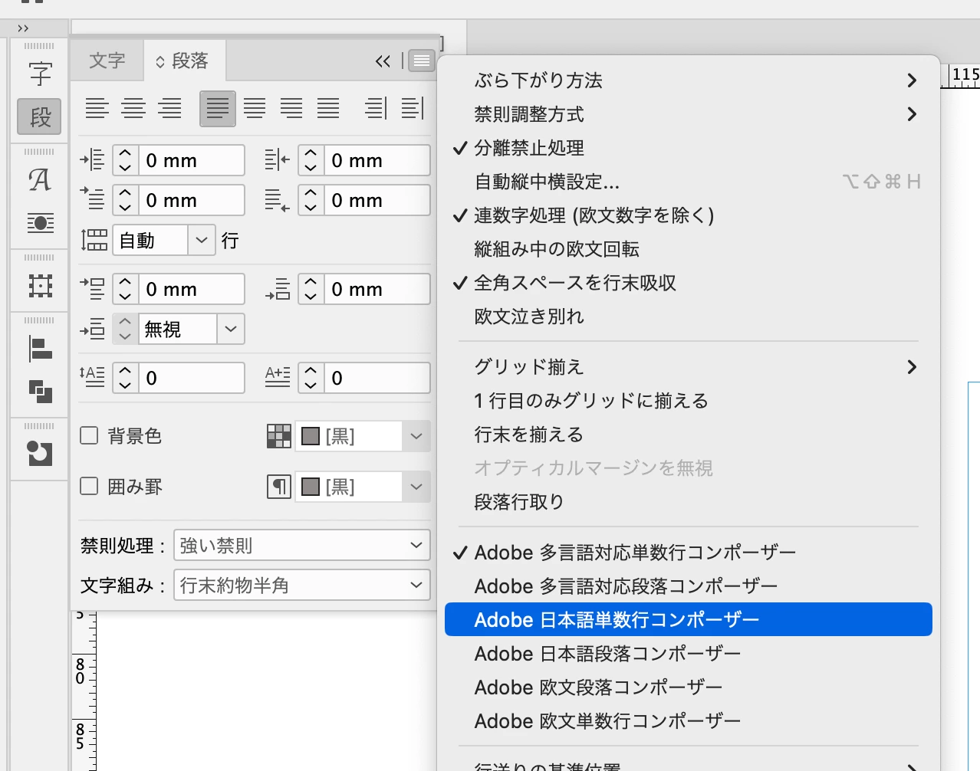Screen dimensions: 980x771
Task: Select Adobe 日本語単数行コンポーザー
Action: [689, 619]
